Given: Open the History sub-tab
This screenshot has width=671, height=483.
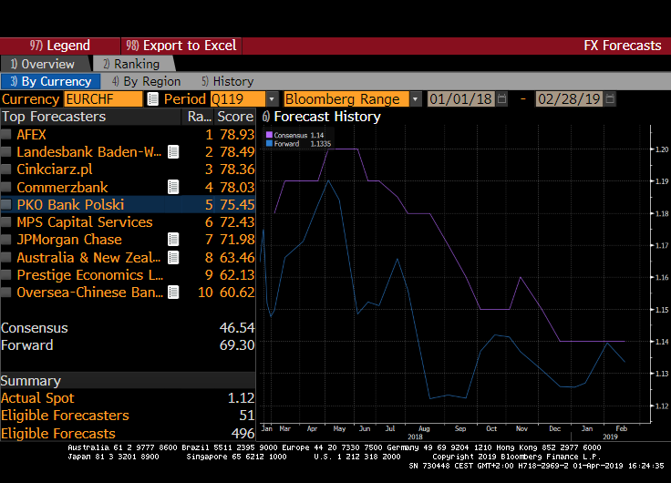Looking at the screenshot, I should point(228,81).
